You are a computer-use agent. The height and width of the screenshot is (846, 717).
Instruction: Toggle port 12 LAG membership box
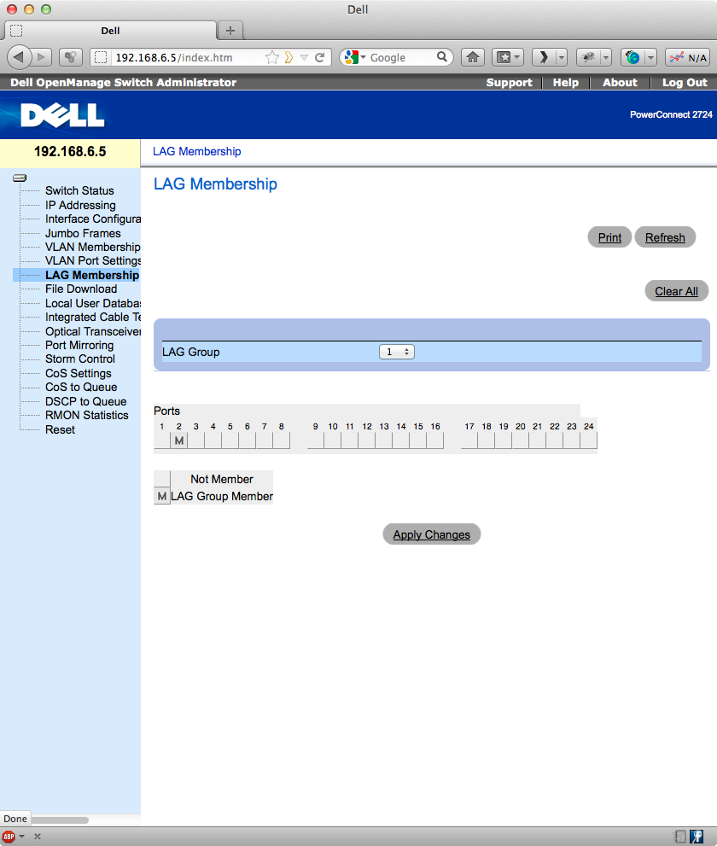[x=367, y=441]
